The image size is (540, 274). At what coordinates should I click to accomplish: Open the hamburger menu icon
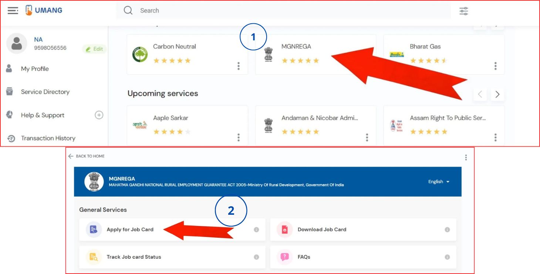[13, 11]
